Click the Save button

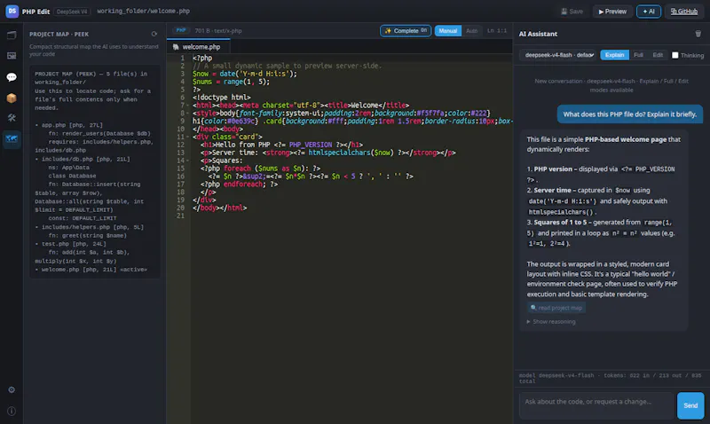point(572,12)
